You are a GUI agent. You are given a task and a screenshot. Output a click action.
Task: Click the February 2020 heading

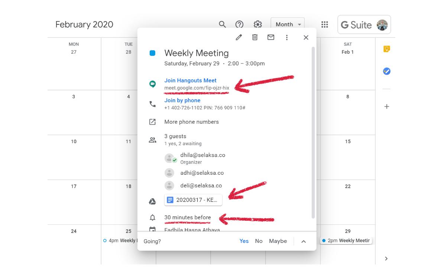coord(84,24)
